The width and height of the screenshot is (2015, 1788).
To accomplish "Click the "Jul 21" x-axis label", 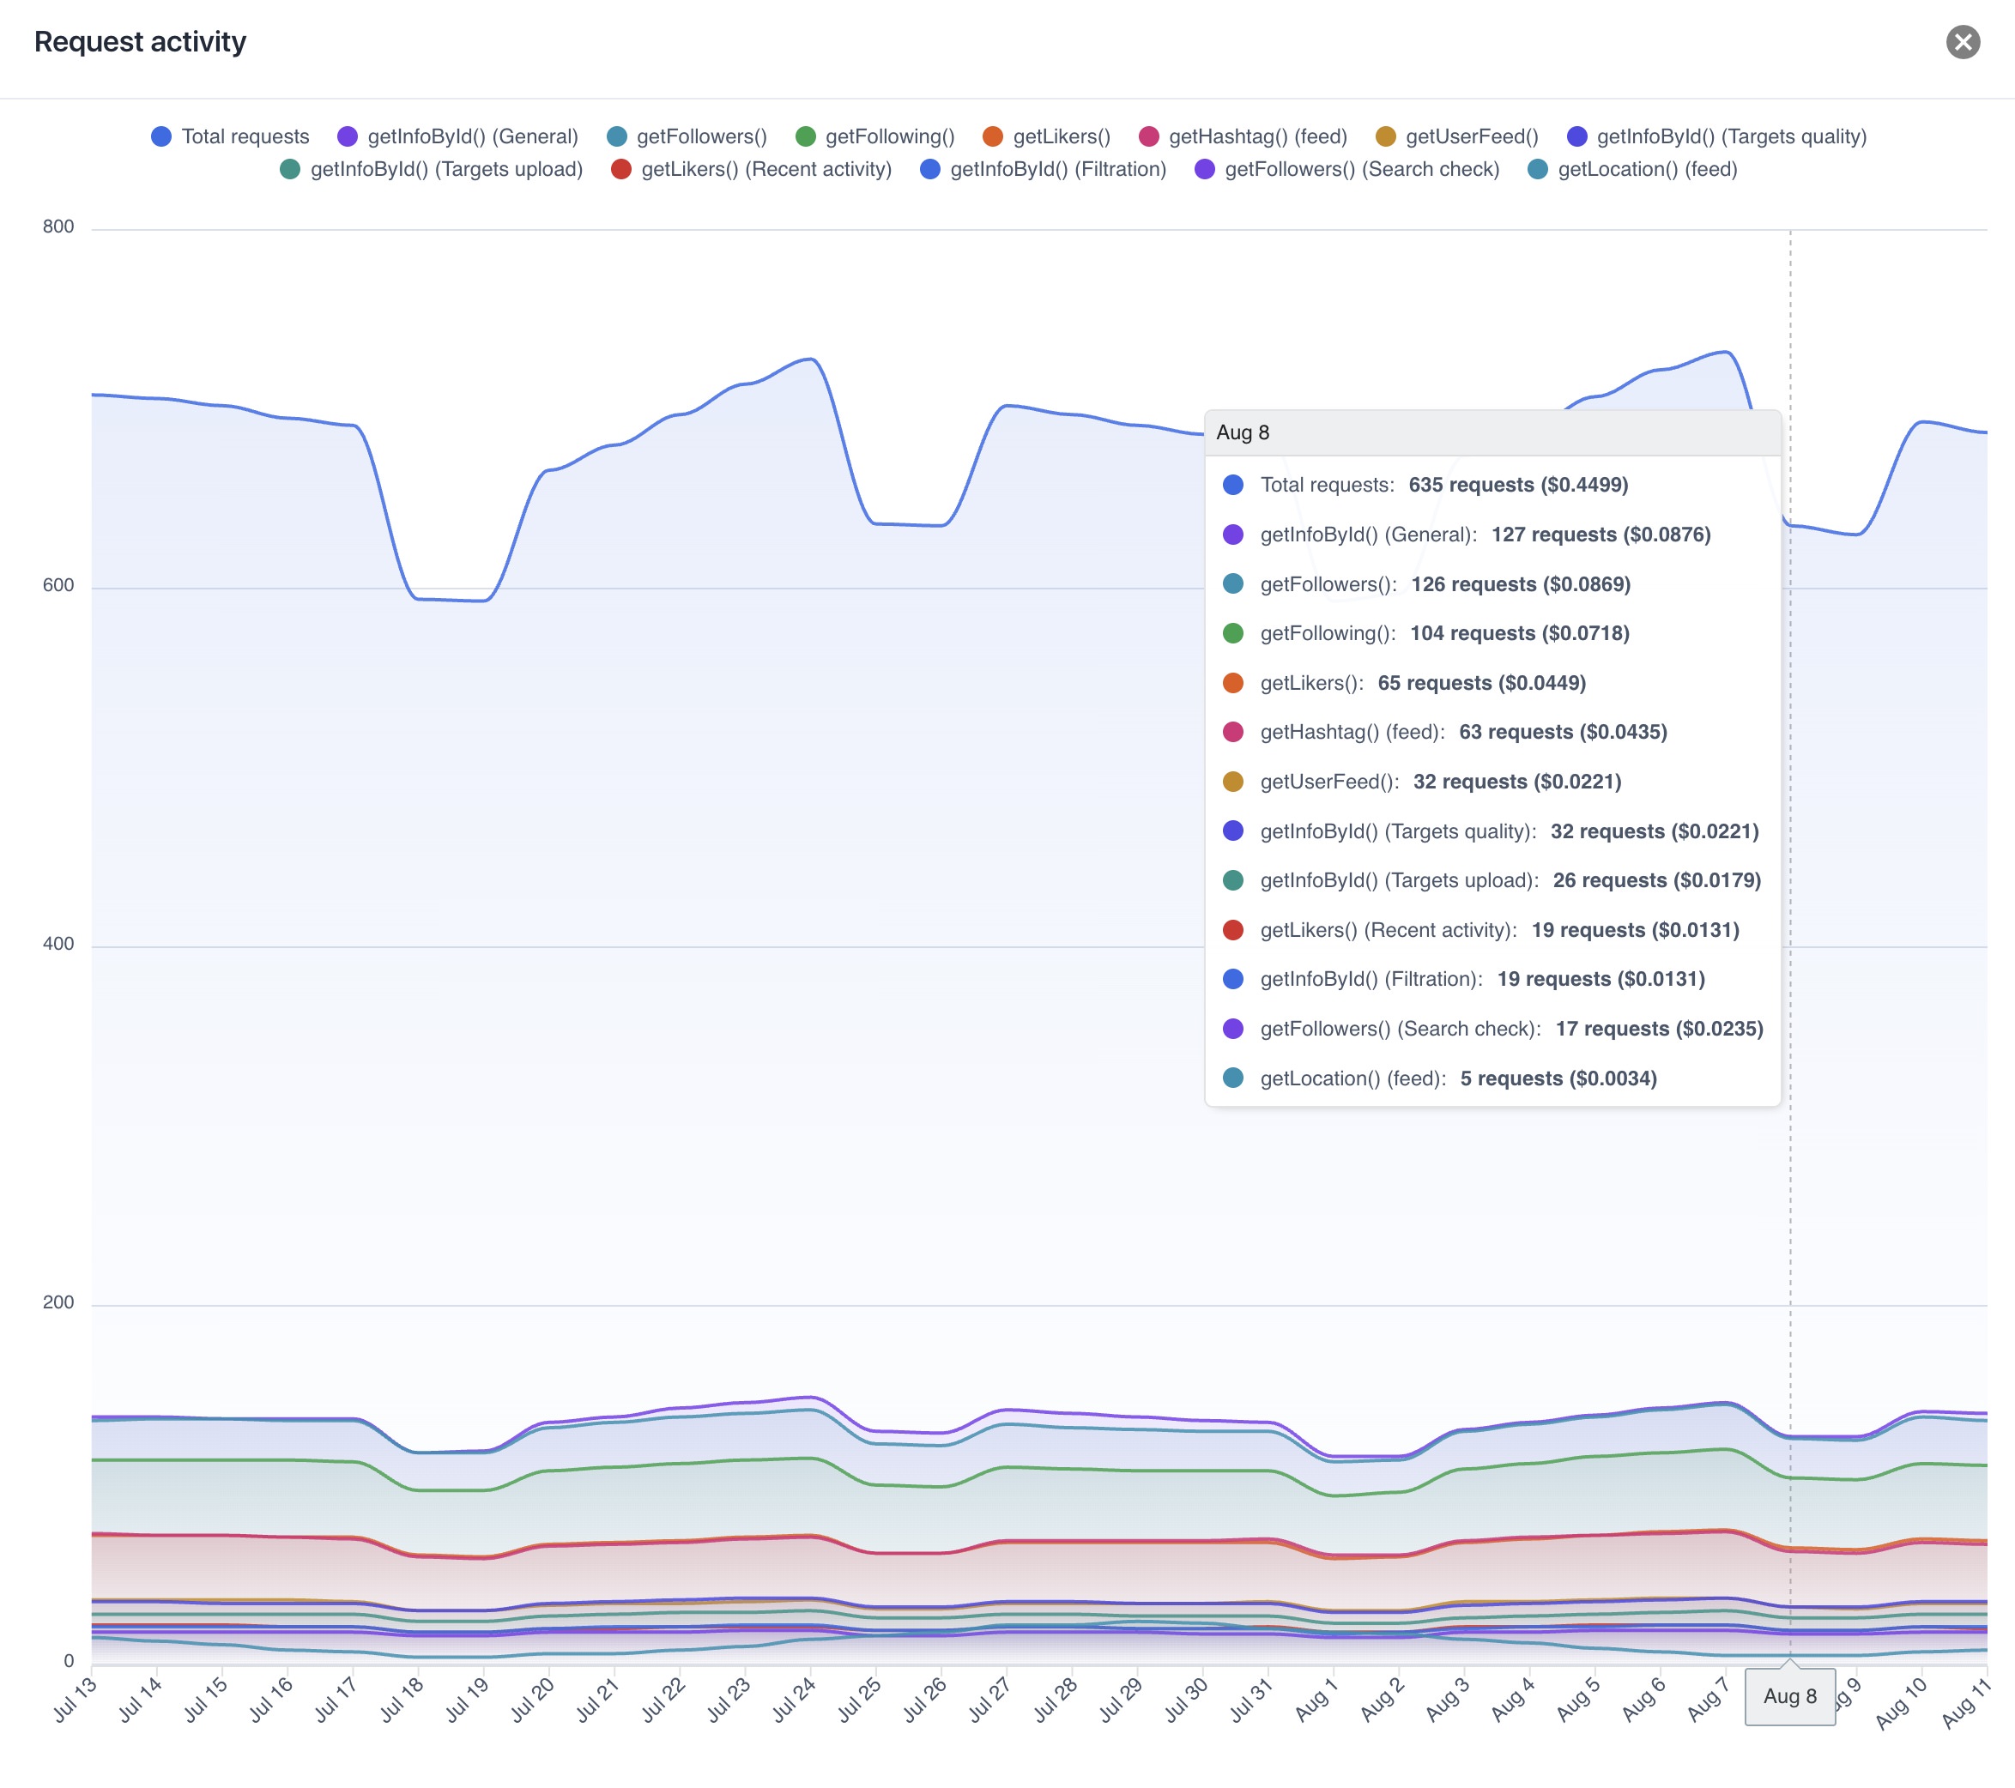I will (x=597, y=1700).
